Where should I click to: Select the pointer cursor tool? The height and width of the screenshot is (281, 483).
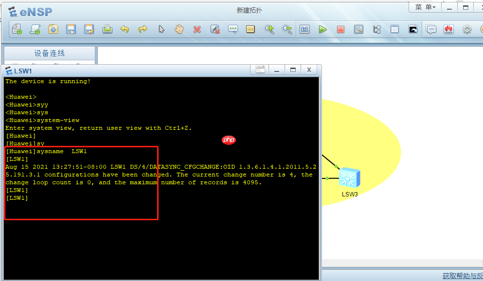tap(161, 29)
